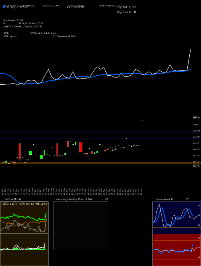This screenshot has width=201, height=266.
Task: Click the blue 12 Day SMA legend square
Action: pos(4,6)
